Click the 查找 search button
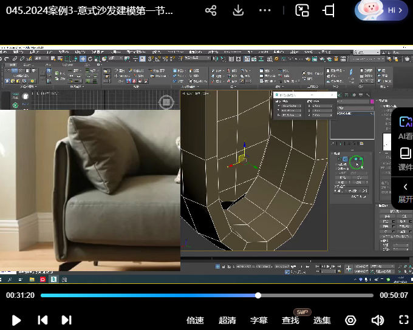The width and height of the screenshot is (413, 330). pos(290,320)
